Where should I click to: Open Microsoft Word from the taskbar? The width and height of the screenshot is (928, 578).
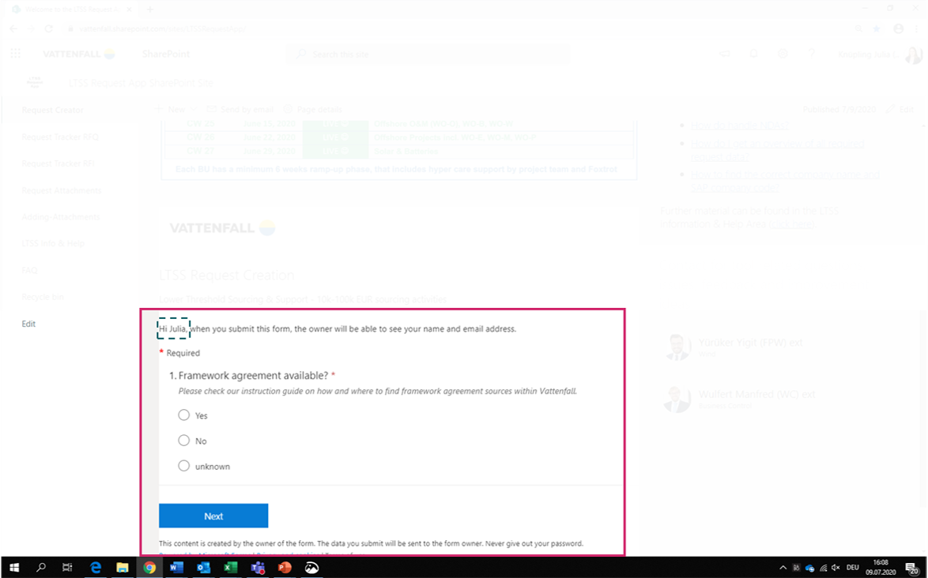[x=176, y=568]
